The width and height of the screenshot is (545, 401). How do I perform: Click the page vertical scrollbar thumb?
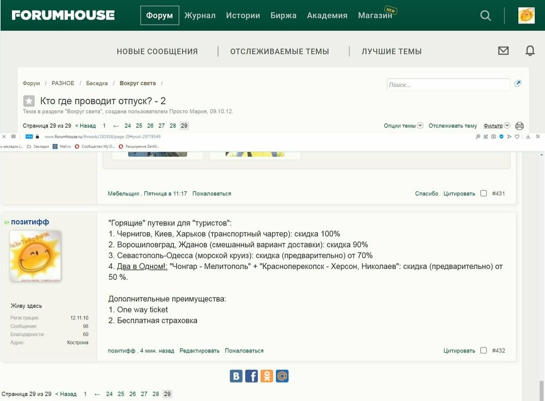[x=542, y=391]
